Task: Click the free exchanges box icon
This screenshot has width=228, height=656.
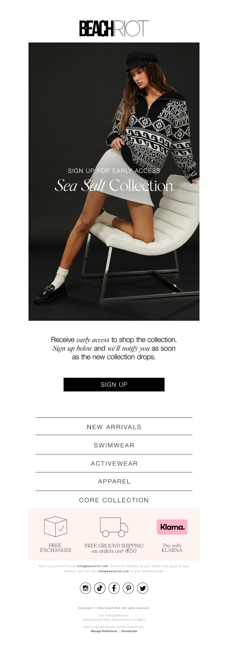Action: [56, 527]
